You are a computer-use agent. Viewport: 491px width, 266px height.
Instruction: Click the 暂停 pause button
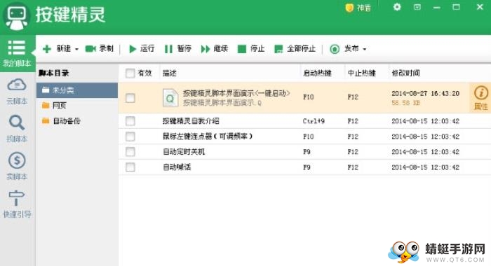coord(178,49)
